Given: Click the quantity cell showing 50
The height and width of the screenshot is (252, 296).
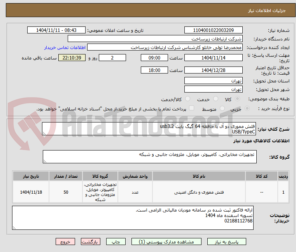Looking at the screenshot, I should pos(66,192).
